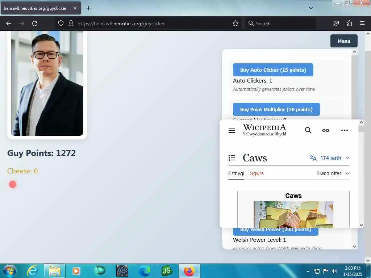Click the Auto Clickers: 1 text

pos(253,81)
